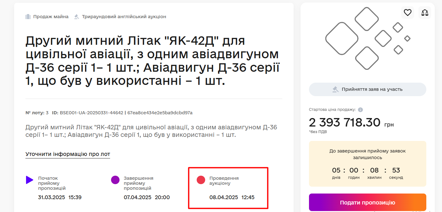Click the compare scales icon
The height and width of the screenshot is (212, 442).
(425, 13)
